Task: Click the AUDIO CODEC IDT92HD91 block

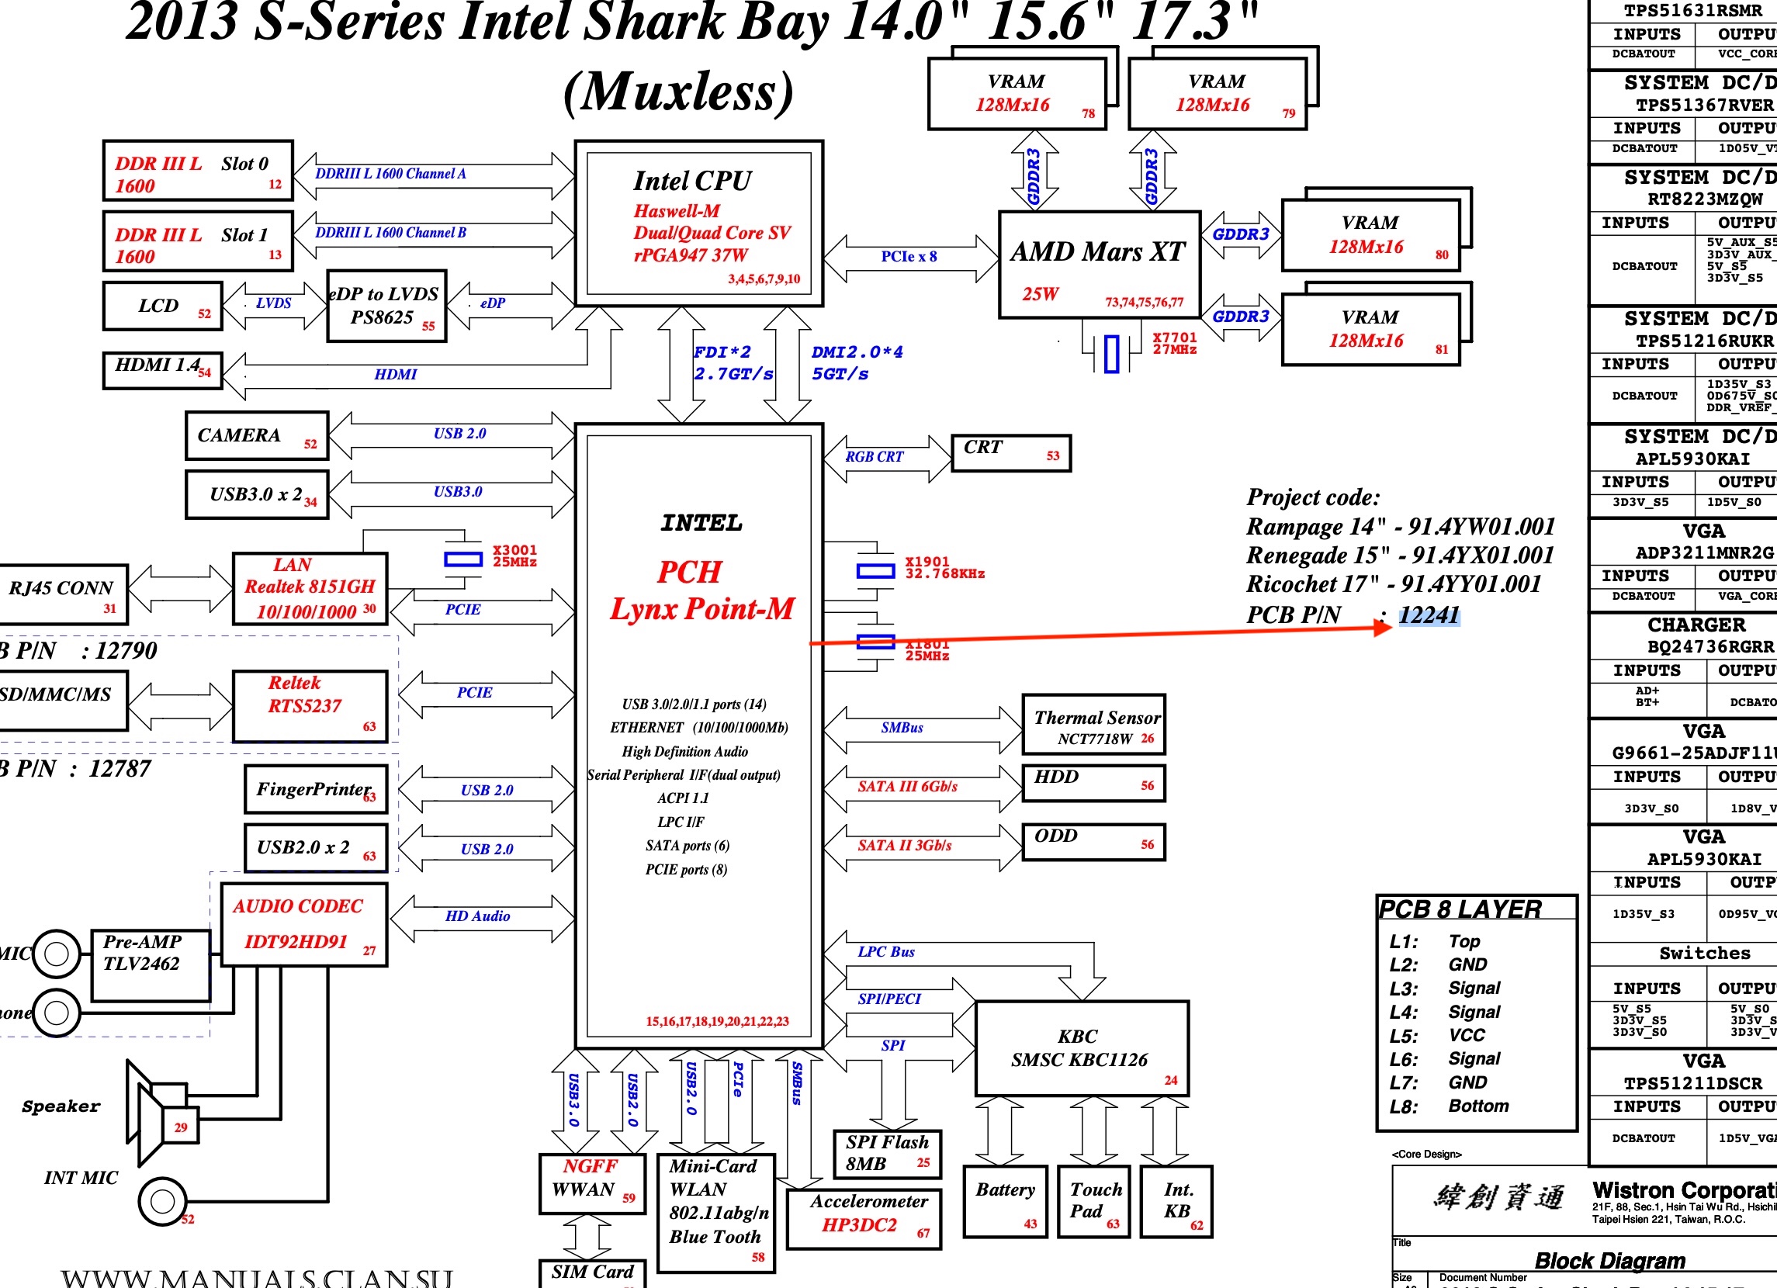Action: click(x=304, y=924)
